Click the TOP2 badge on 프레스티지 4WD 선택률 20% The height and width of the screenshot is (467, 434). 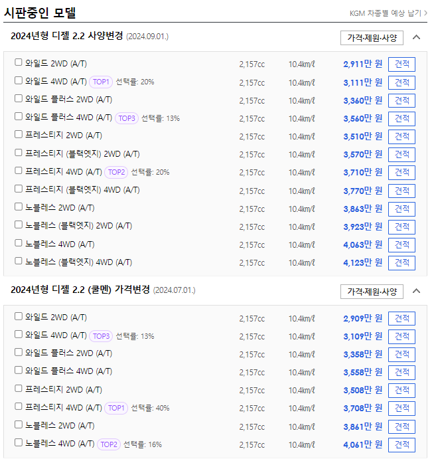(116, 172)
